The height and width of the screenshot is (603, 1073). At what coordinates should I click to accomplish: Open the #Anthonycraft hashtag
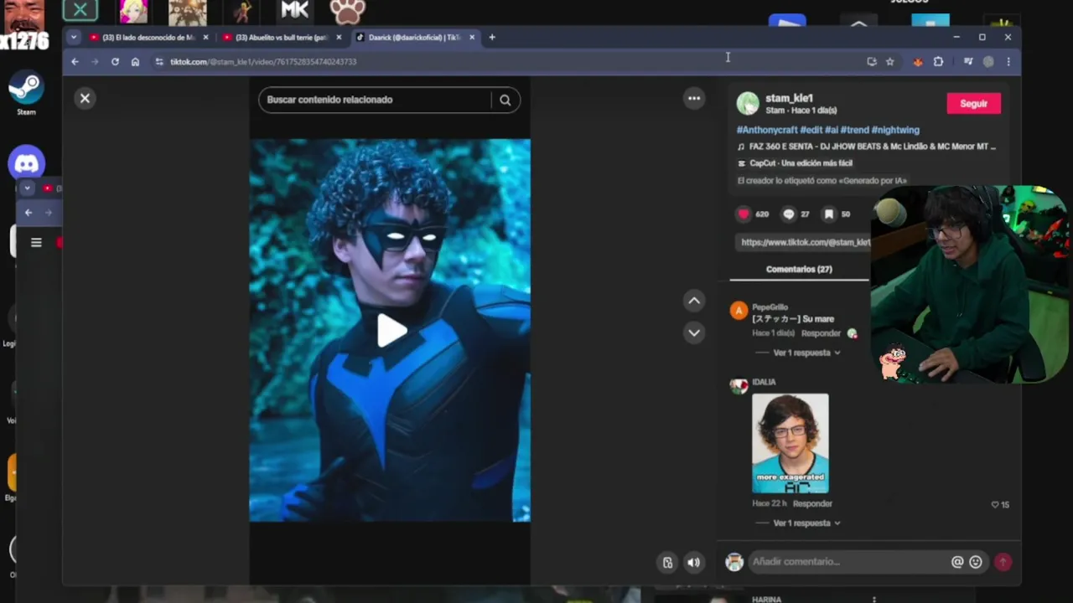[767, 130]
